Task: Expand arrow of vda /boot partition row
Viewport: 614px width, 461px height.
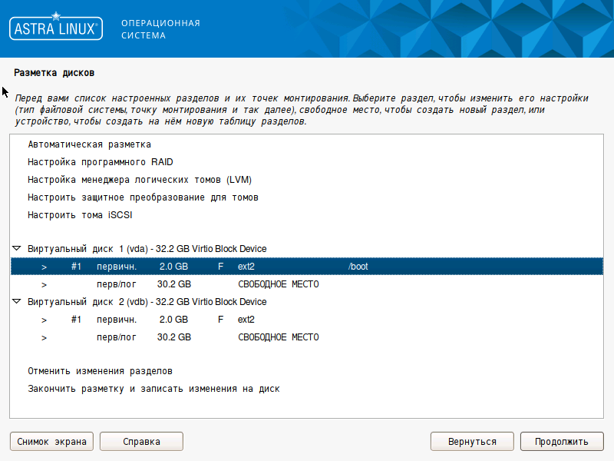Action: (x=45, y=267)
